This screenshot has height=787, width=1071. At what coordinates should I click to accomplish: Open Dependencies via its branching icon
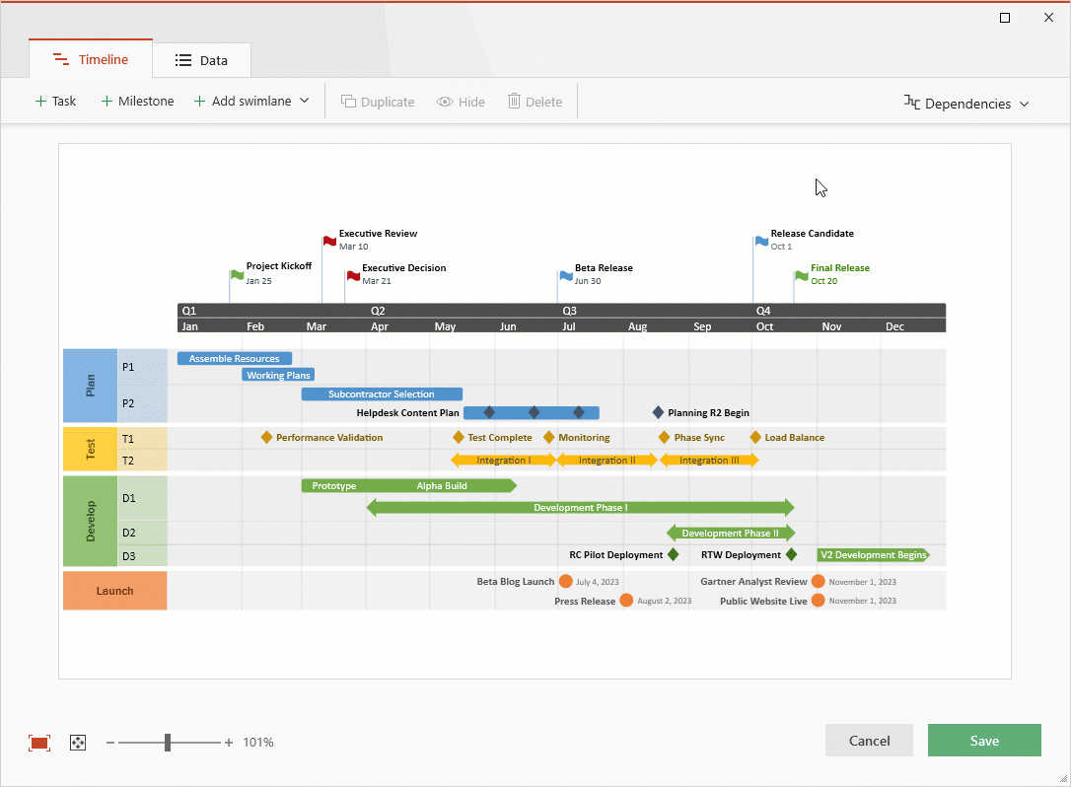[x=912, y=103]
